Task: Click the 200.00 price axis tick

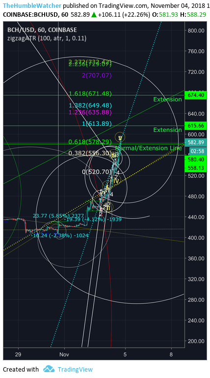Action: (x=197, y=341)
